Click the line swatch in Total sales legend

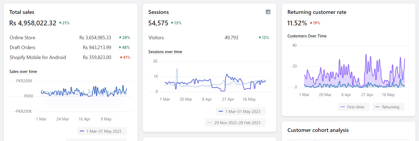(82, 131)
